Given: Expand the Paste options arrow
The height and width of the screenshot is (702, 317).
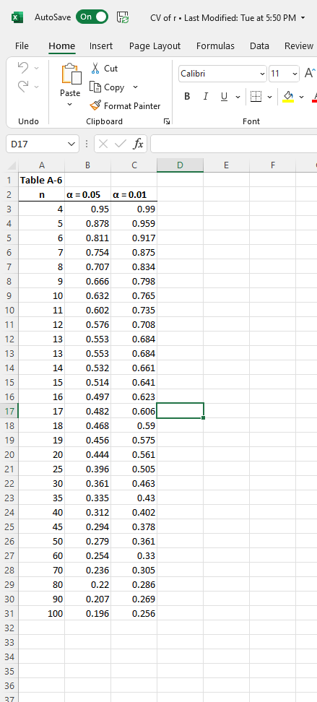Looking at the screenshot, I should coord(69,105).
